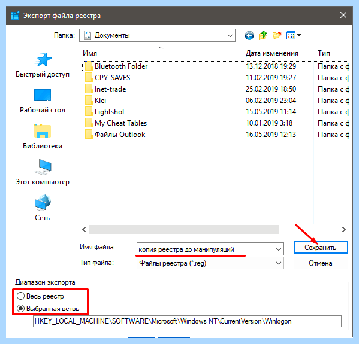Click the Файлы Outlook folder icon
Image resolution: width=359 pixels, height=344 pixels.
[89, 135]
